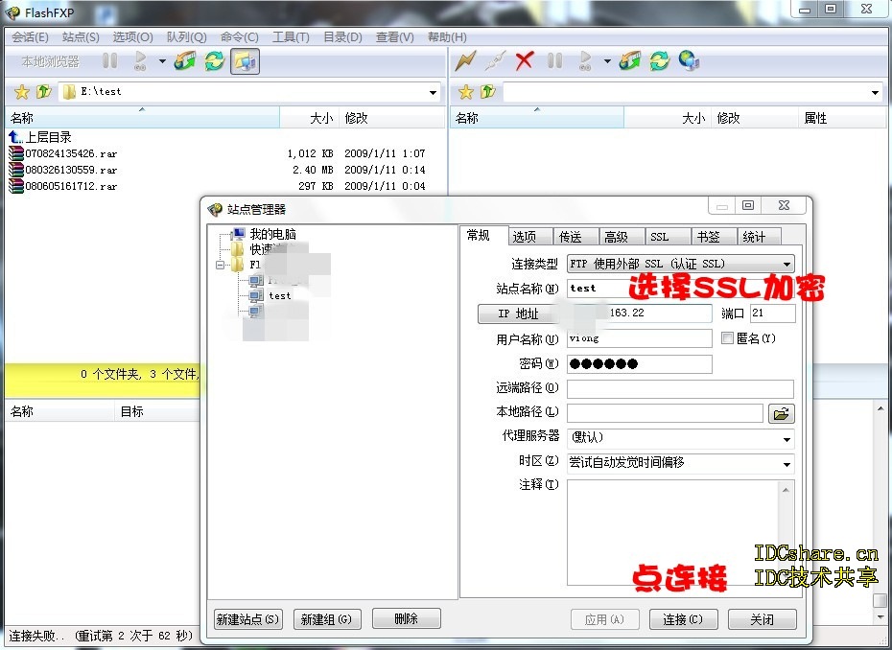The image size is (892, 650).
Task: Select 我的电脑 in site tree
Action: point(272,234)
